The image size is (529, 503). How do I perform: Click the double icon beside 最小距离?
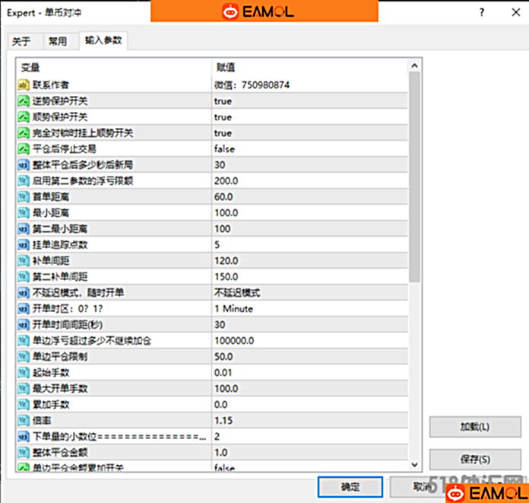click(x=24, y=213)
